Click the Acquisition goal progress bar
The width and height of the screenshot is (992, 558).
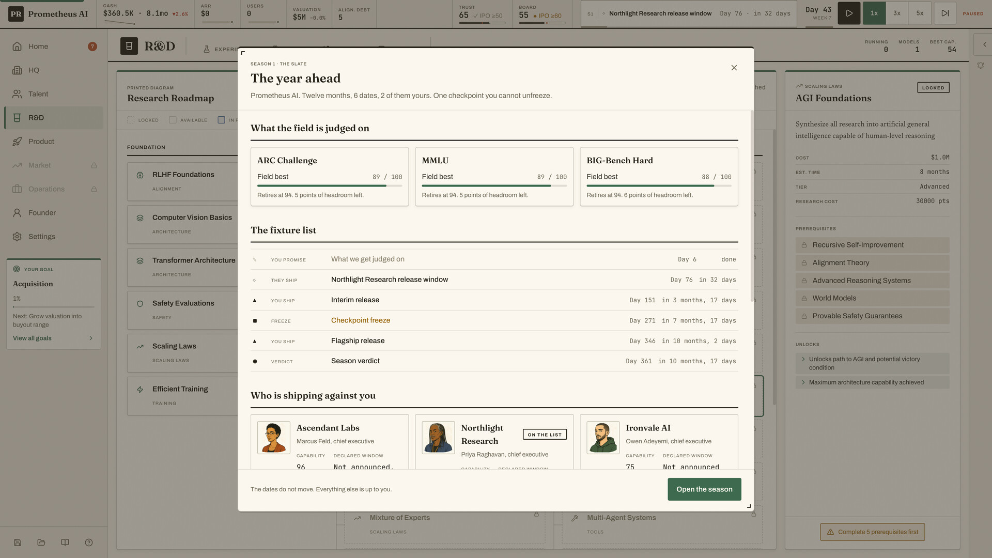[54, 307]
